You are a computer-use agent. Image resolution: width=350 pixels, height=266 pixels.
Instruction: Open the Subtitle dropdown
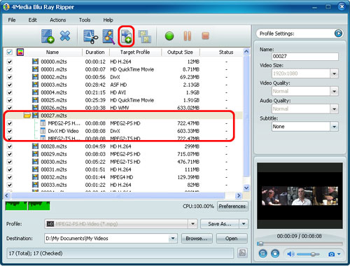click(334, 127)
